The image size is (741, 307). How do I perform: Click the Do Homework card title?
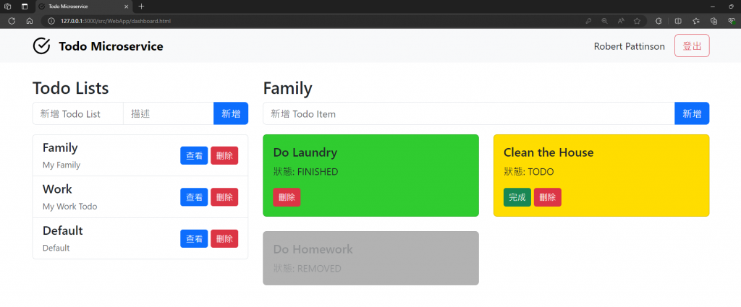pos(313,249)
